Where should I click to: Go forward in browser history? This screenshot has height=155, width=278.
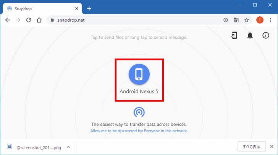(18, 20)
